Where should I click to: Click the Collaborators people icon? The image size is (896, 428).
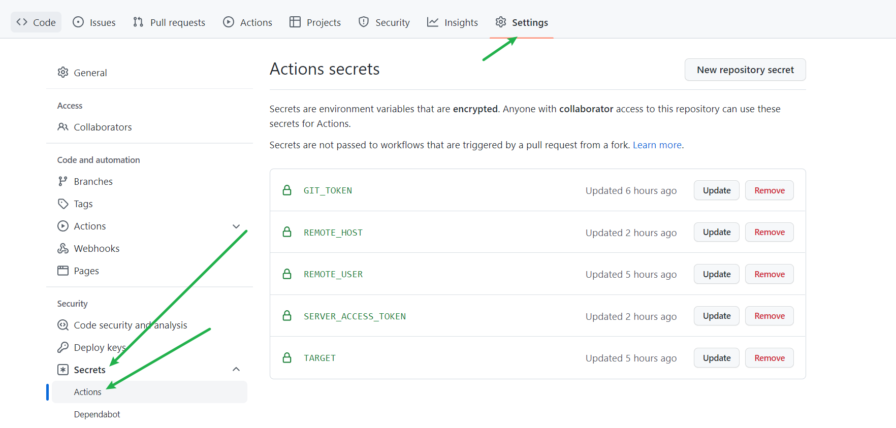pyautogui.click(x=63, y=127)
